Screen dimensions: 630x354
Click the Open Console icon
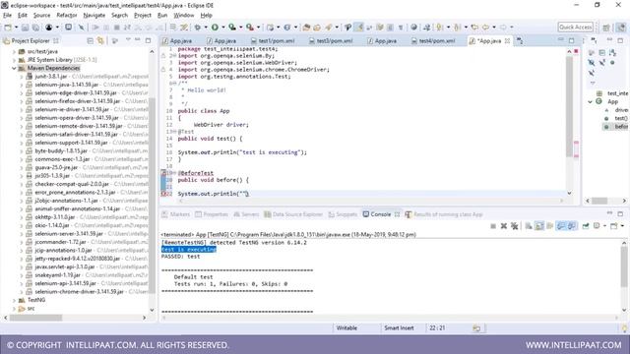pos(613,226)
